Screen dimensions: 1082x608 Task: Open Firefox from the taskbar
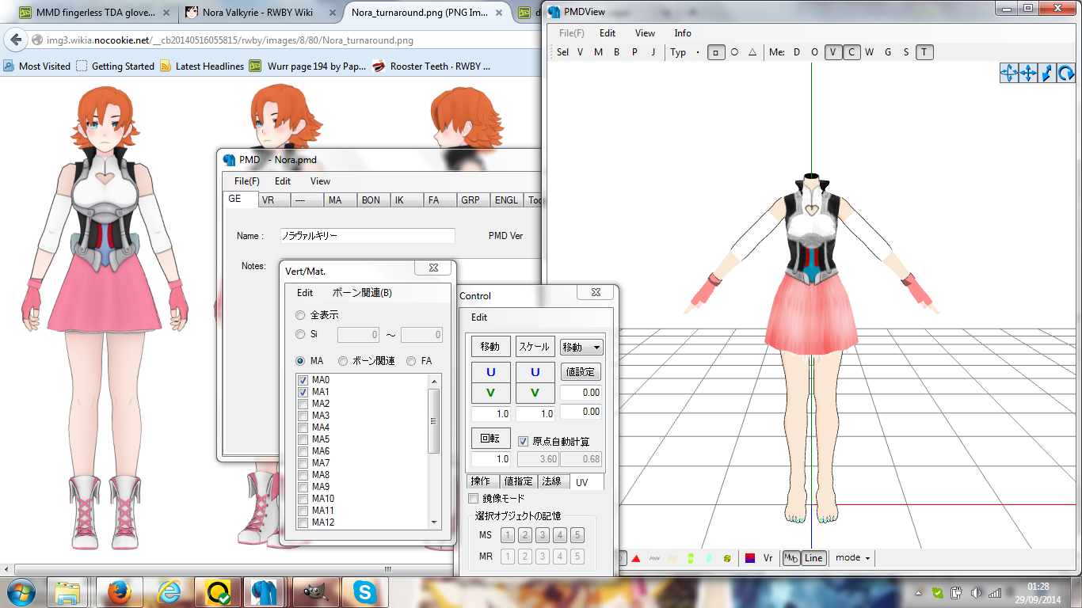[118, 591]
